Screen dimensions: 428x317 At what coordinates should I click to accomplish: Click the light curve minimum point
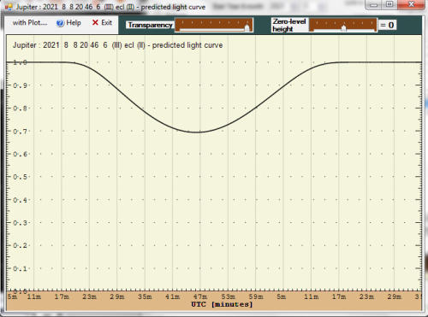(x=197, y=132)
